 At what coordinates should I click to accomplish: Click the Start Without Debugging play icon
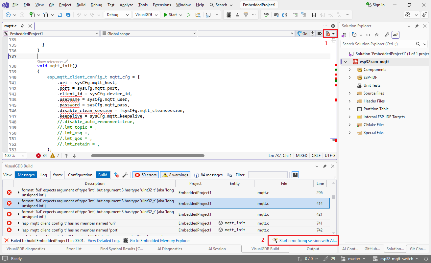pos(188,15)
